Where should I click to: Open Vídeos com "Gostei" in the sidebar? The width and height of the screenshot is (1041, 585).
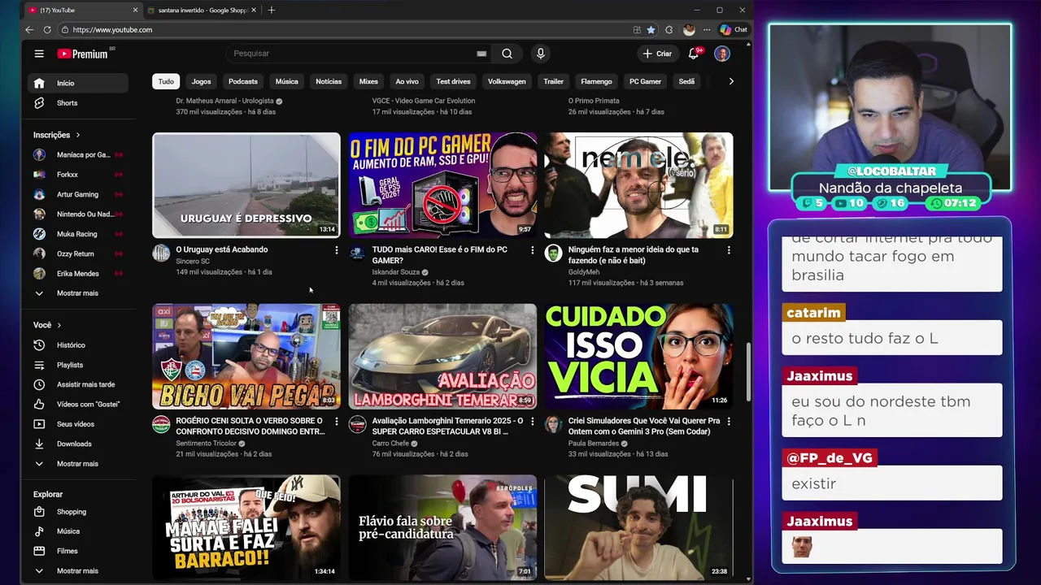click(79, 404)
